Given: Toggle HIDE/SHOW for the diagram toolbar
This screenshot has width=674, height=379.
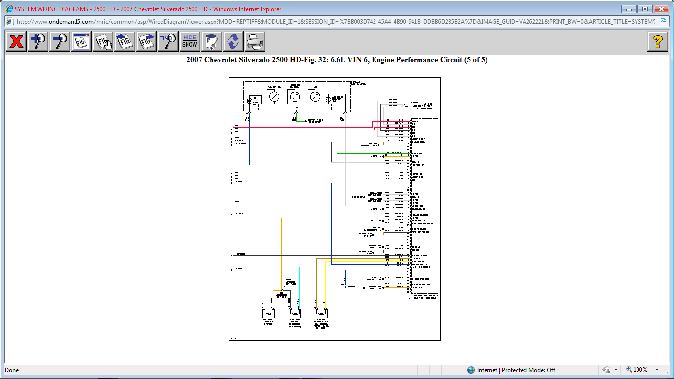Looking at the screenshot, I should pos(189,41).
